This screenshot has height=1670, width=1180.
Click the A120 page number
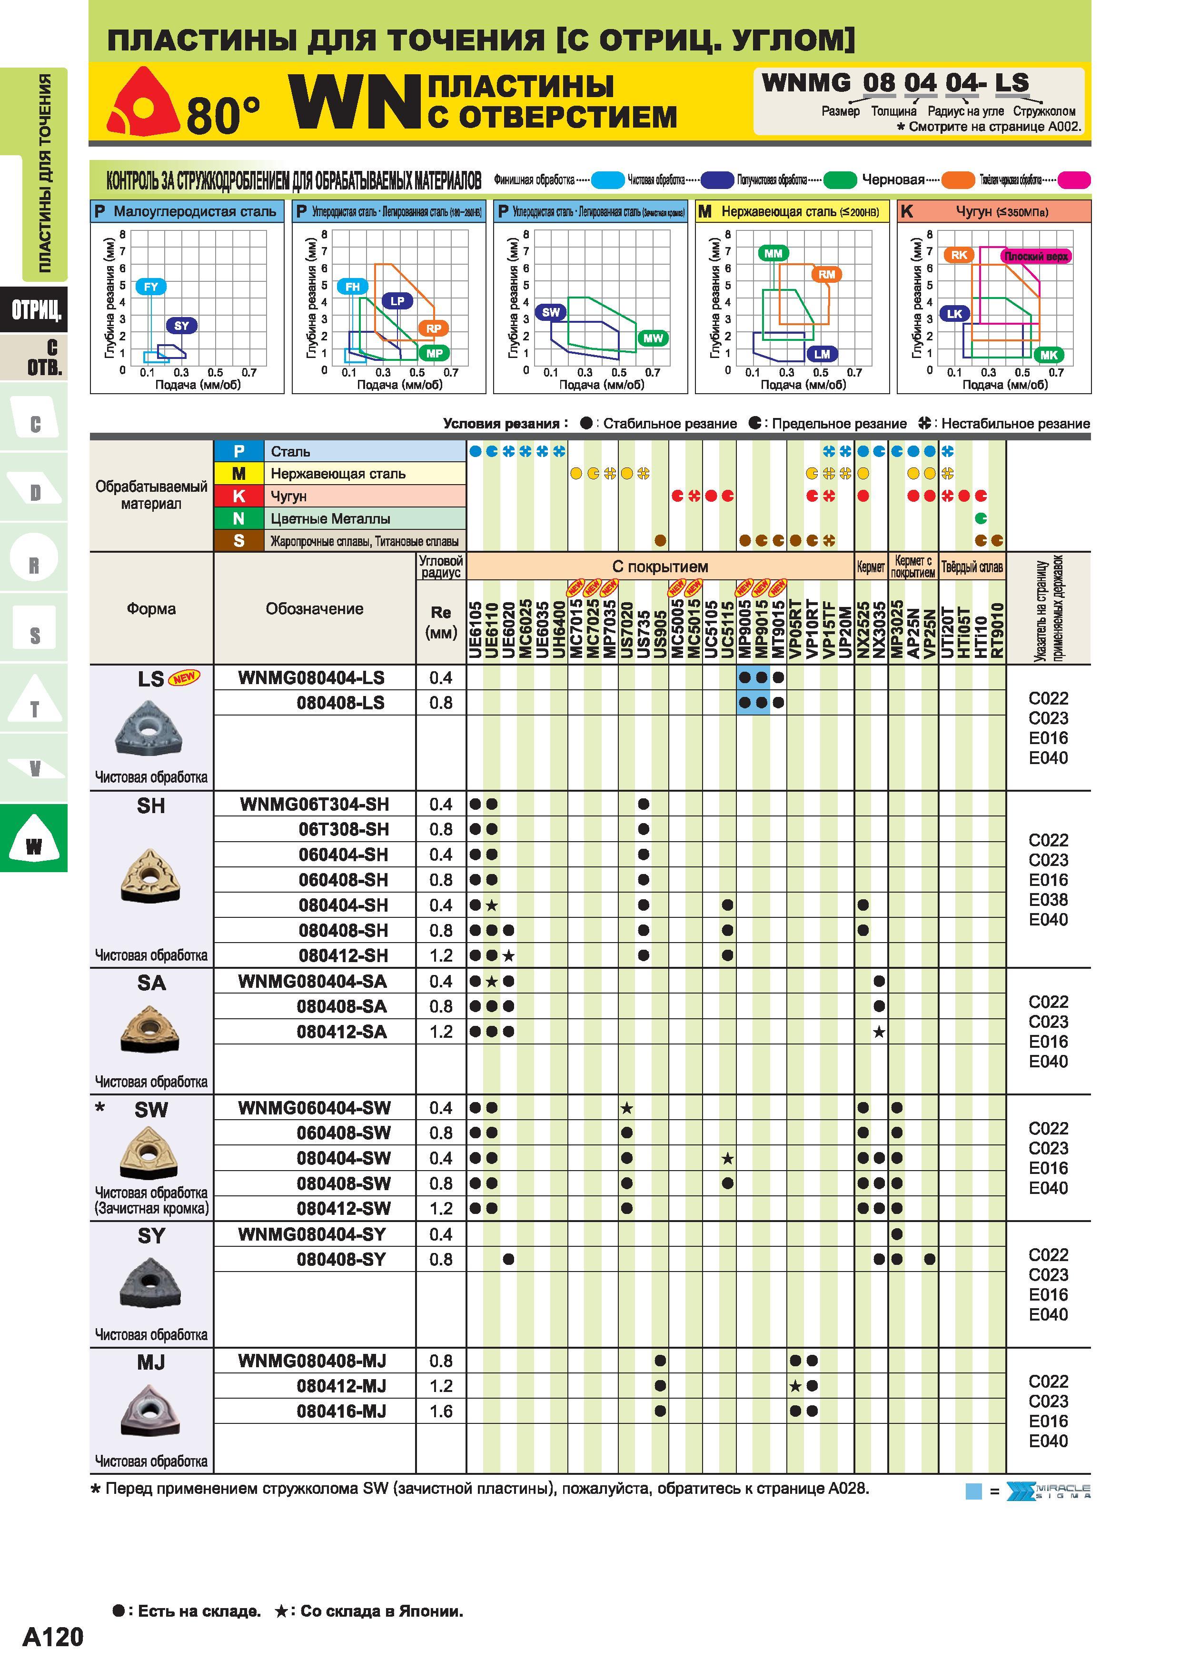(53, 1637)
